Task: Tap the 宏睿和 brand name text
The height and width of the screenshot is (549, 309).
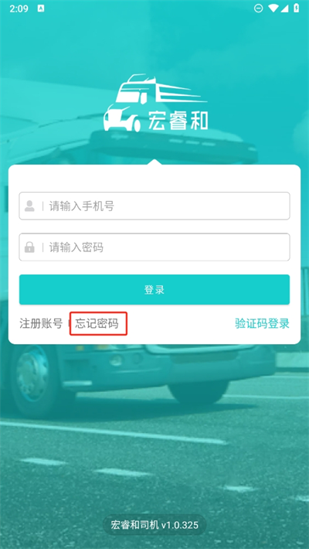Action: coord(178,121)
